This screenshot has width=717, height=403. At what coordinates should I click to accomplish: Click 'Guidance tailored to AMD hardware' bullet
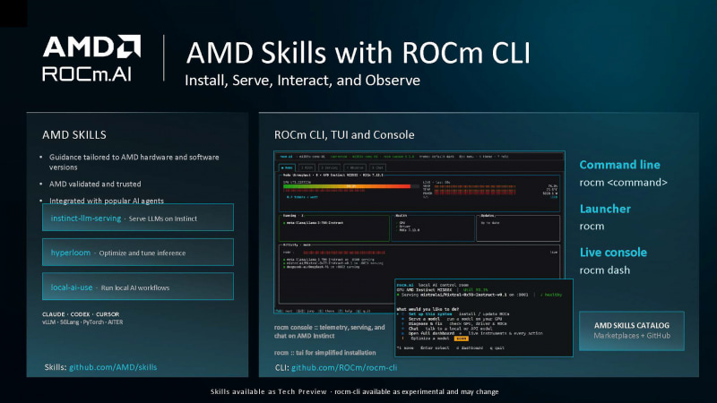click(134, 162)
